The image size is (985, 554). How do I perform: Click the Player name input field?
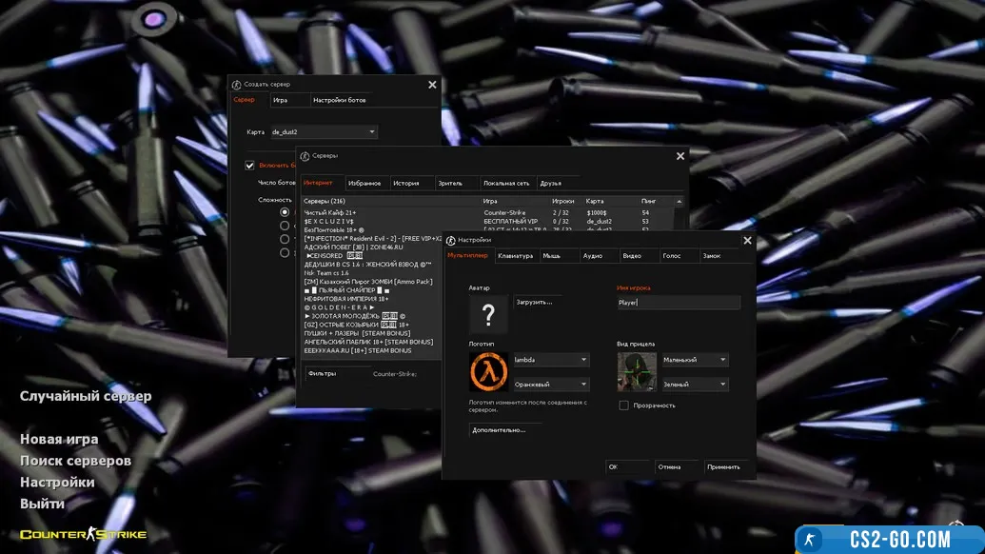point(678,302)
